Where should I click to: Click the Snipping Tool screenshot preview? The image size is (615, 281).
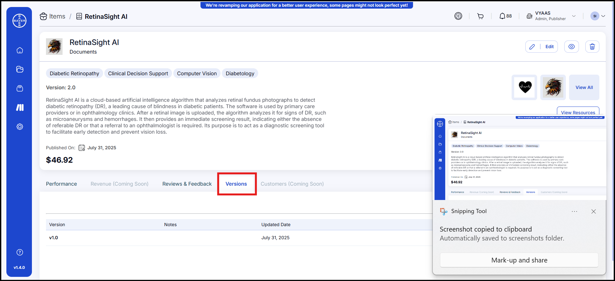pos(519,158)
